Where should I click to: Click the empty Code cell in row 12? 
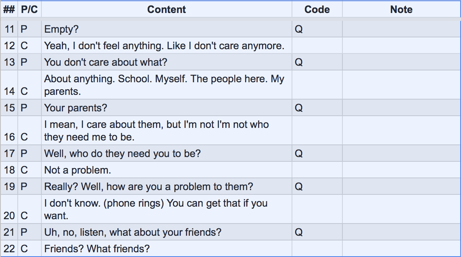[317, 46]
